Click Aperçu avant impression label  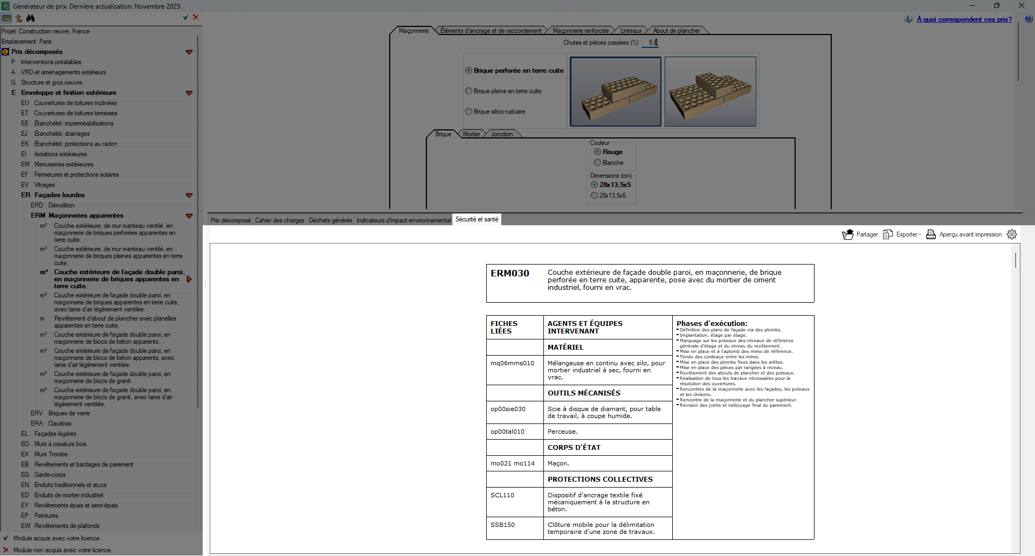(970, 234)
